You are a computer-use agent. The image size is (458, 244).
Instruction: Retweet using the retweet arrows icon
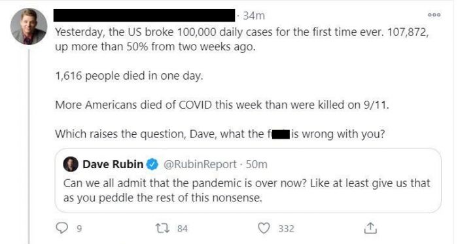coord(162,228)
